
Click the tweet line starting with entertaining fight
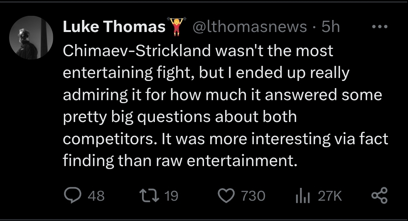point(206,73)
